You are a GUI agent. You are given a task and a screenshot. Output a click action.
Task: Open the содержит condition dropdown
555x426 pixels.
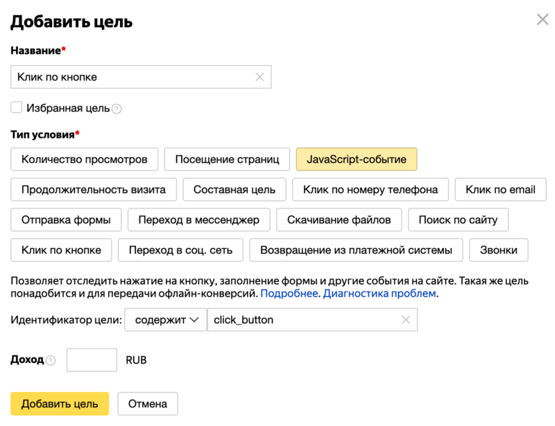coord(165,320)
